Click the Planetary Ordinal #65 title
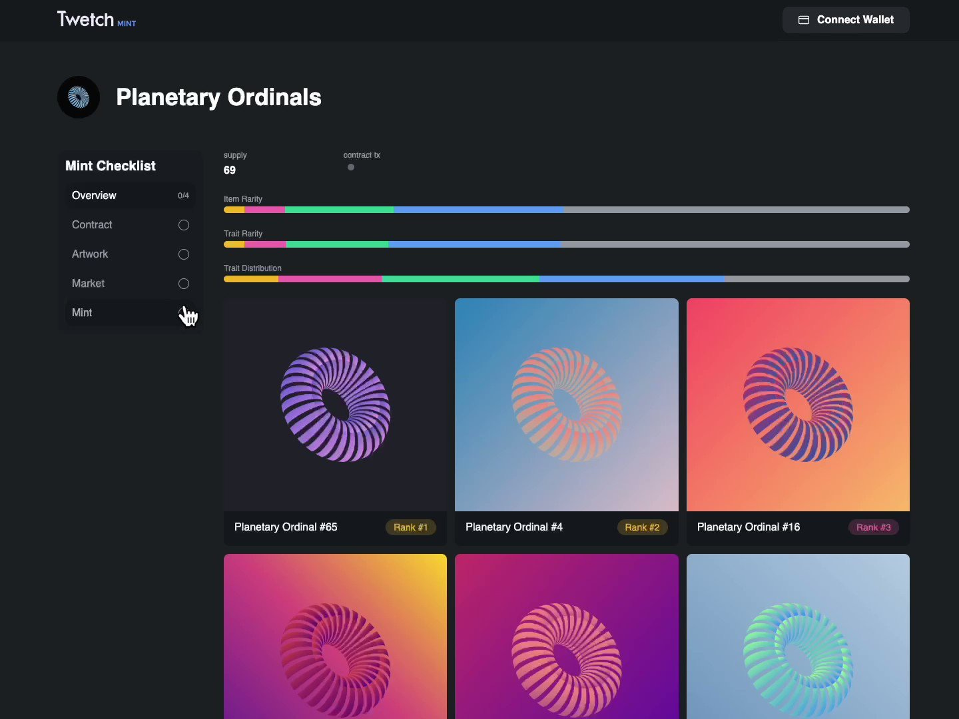This screenshot has height=719, width=959. tap(286, 527)
